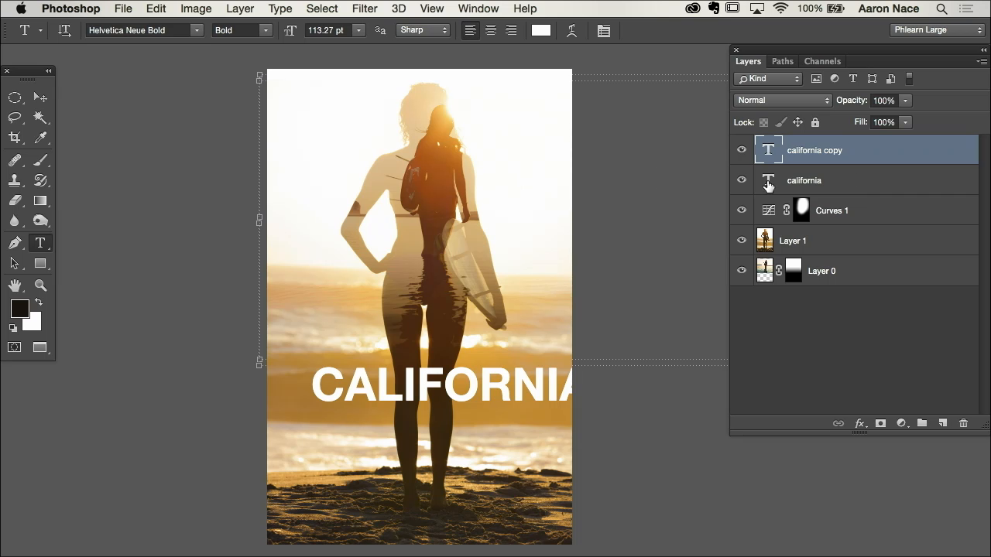The height and width of the screenshot is (557, 991).
Task: Click the font size input field
Action: (328, 30)
